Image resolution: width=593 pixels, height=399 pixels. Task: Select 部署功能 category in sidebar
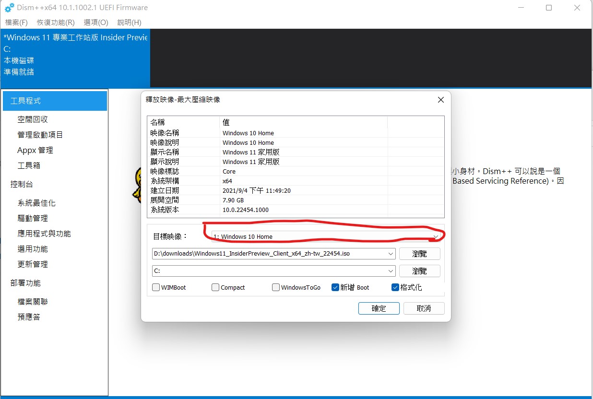[x=25, y=283]
